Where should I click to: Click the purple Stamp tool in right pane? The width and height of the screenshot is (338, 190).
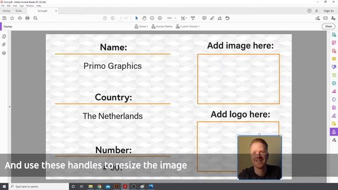334,132
